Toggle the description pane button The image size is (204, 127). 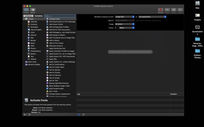[x=29, y=115]
